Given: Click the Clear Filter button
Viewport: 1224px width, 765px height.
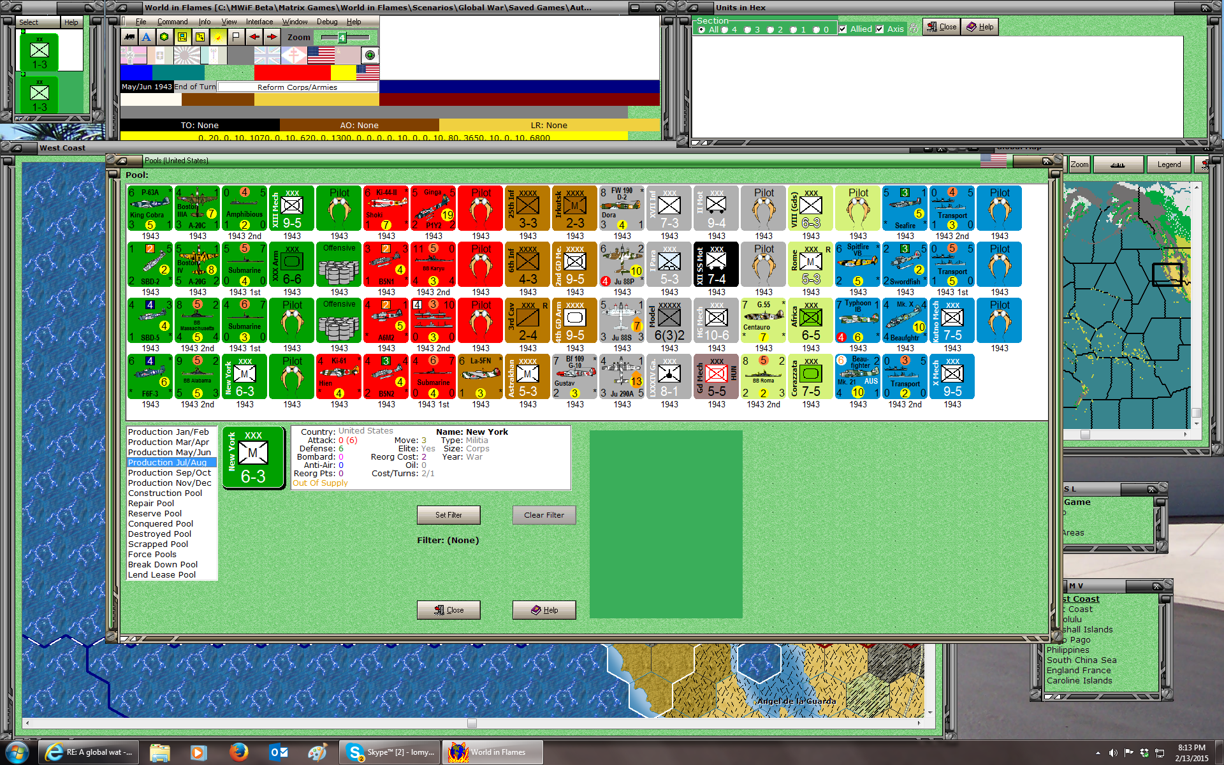Looking at the screenshot, I should click(x=544, y=515).
